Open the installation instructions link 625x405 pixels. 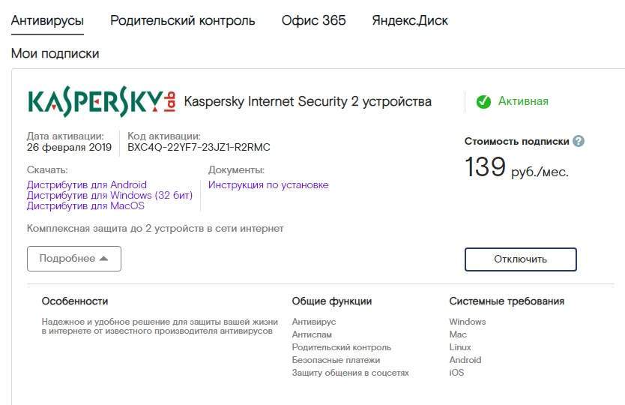point(268,184)
